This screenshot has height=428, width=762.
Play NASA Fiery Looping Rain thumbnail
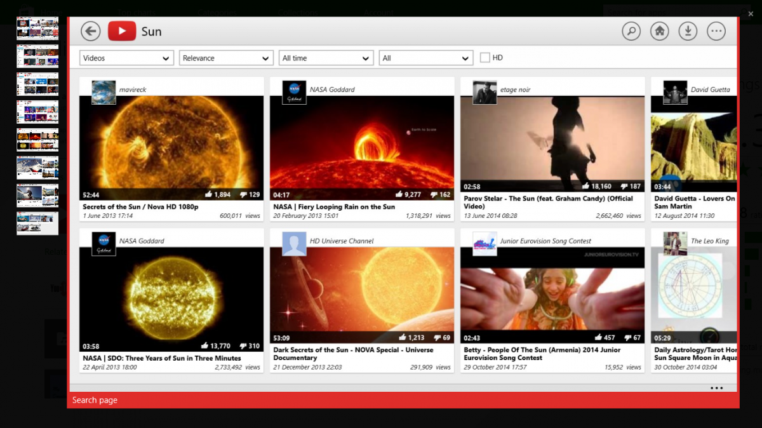point(362,148)
